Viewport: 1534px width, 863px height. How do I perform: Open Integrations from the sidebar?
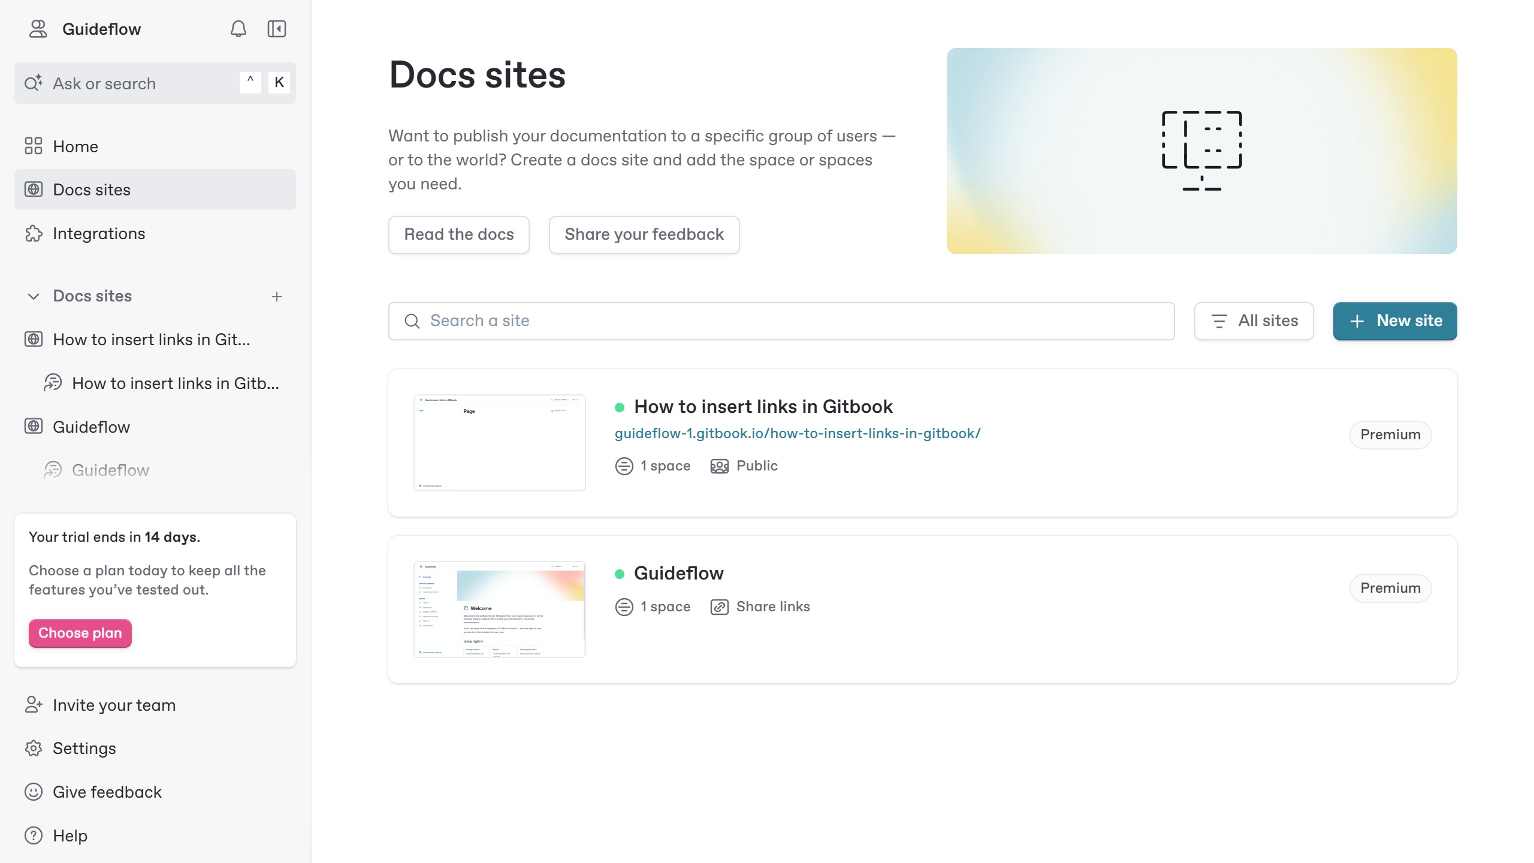click(155, 233)
